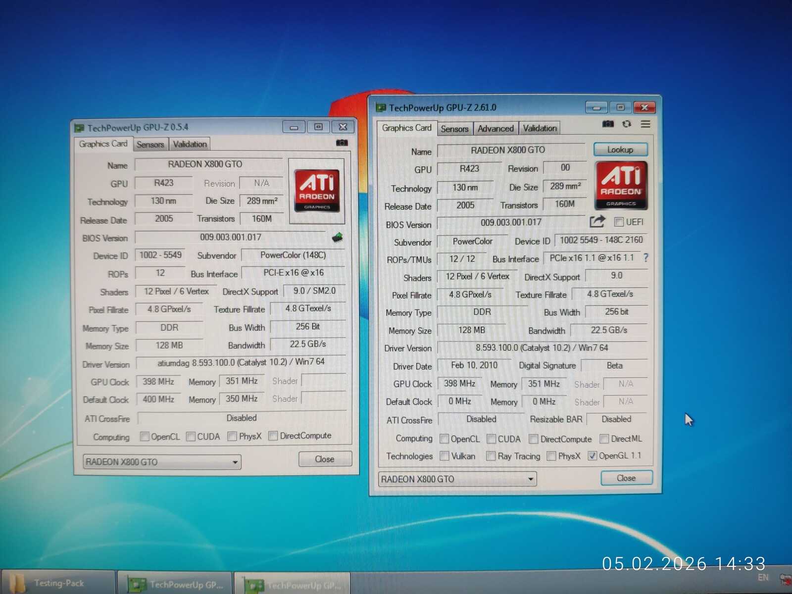Toggle the PhysX checkbox in GPU-Z 0.5.4

tap(232, 436)
